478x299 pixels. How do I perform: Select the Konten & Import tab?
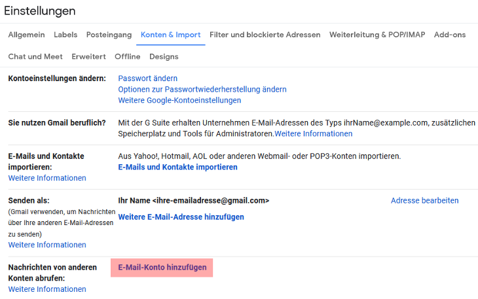[170, 35]
